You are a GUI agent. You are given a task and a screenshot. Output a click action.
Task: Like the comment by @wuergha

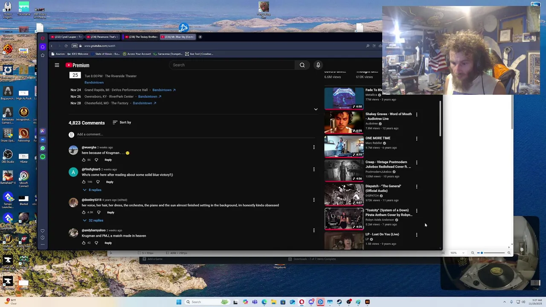coord(84,160)
